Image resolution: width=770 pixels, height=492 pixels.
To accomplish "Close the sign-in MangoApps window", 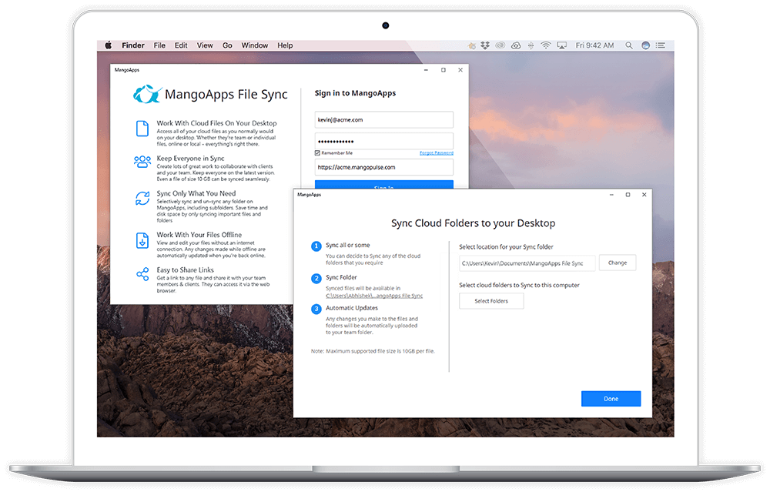I will click(460, 70).
